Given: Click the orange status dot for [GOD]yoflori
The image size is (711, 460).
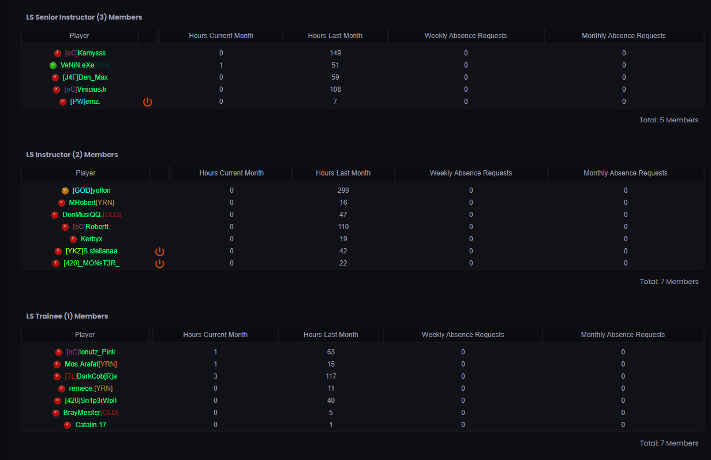Looking at the screenshot, I should click(x=65, y=191).
